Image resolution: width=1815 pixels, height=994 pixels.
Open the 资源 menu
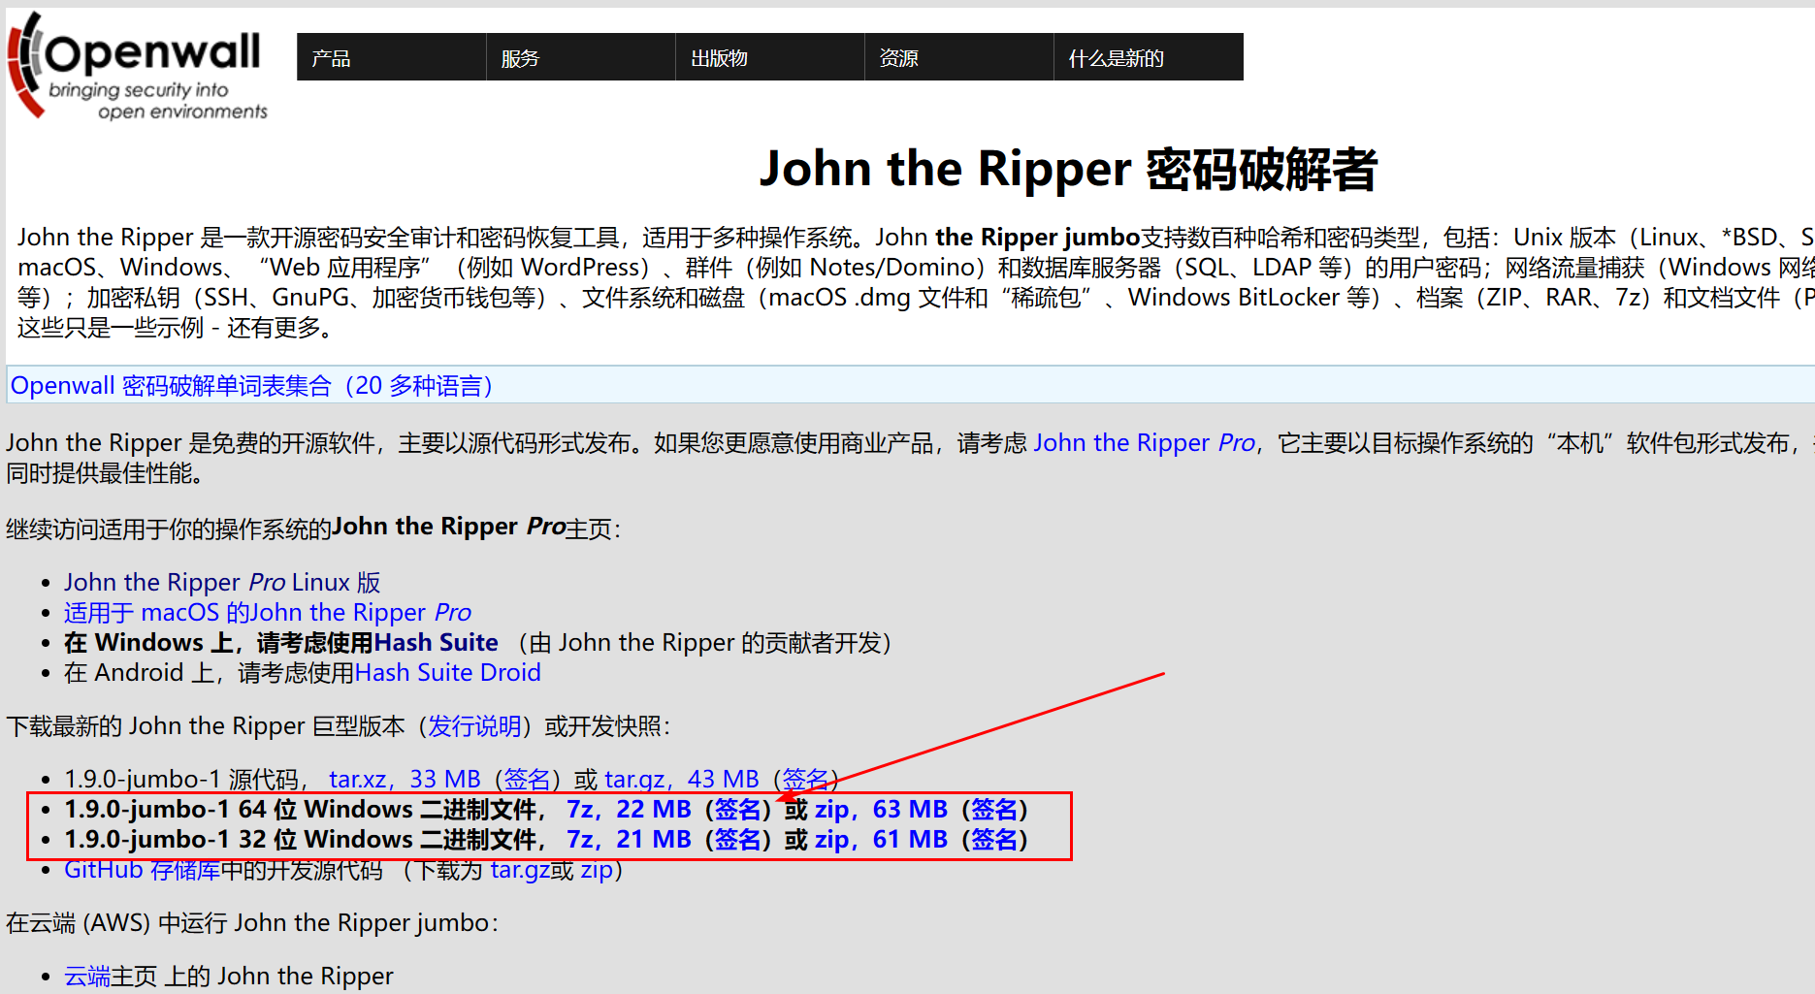pos(958,57)
